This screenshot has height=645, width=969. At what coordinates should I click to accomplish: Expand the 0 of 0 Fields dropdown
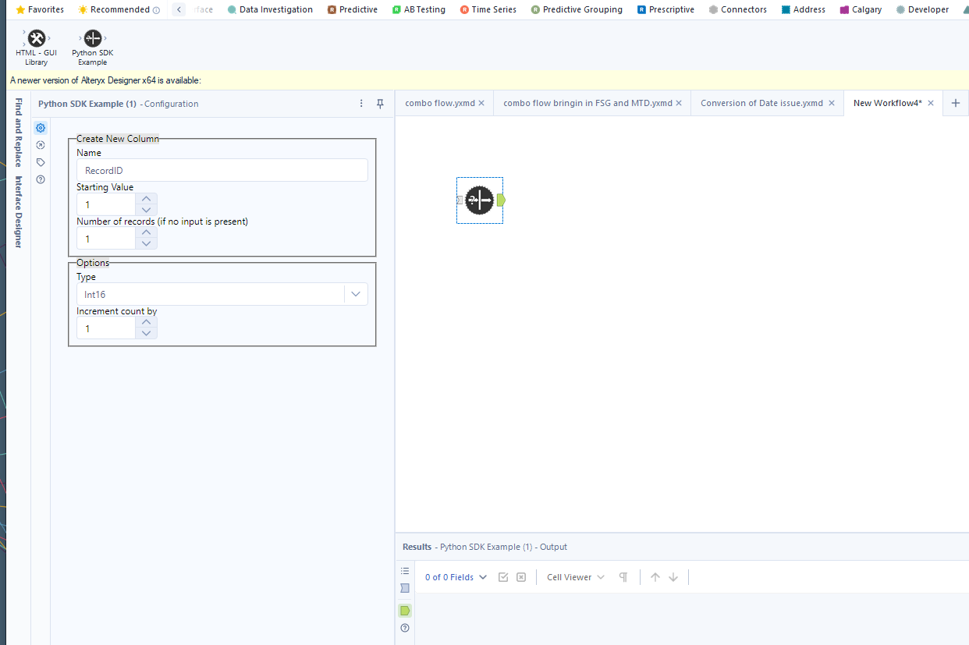point(455,576)
